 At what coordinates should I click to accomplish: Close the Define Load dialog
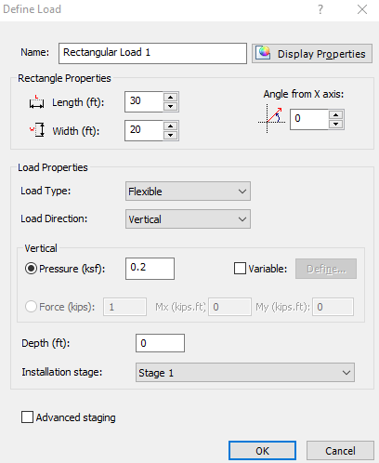coord(362,9)
